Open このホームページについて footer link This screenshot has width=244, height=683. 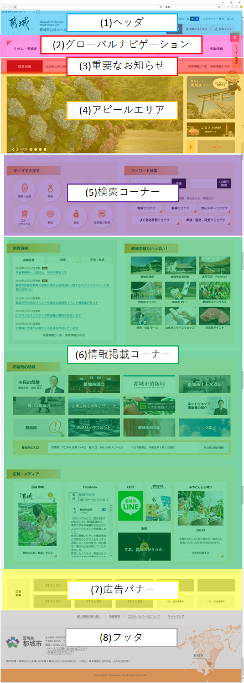click(x=144, y=616)
